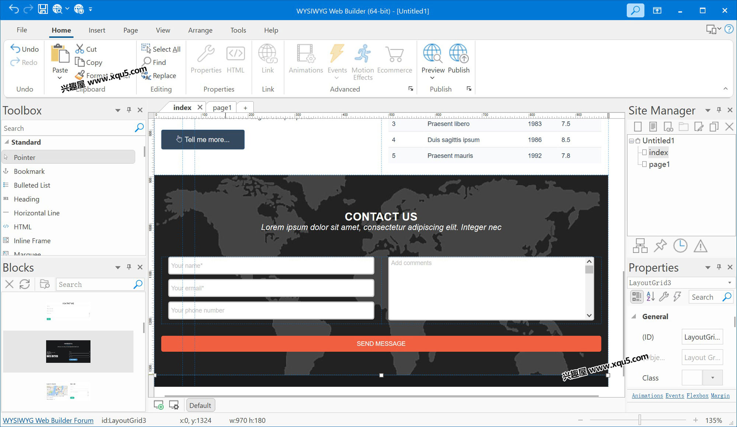
Task: Click the Paste clipboard icon
Action: 60,54
